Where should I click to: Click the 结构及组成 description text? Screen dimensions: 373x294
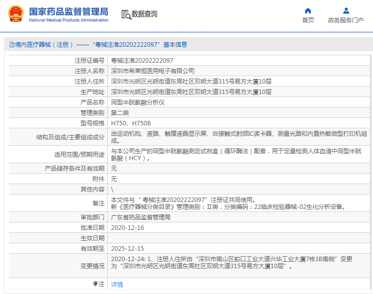click(239, 137)
